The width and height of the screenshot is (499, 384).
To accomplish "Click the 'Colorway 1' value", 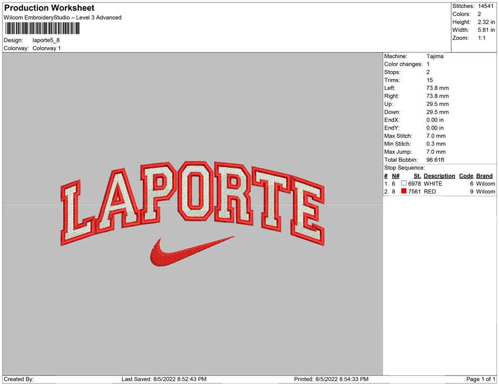I will click(46, 48).
